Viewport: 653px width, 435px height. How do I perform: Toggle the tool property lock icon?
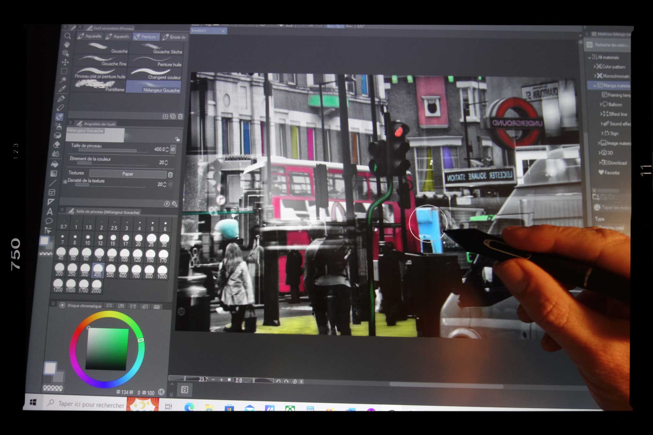point(177,139)
